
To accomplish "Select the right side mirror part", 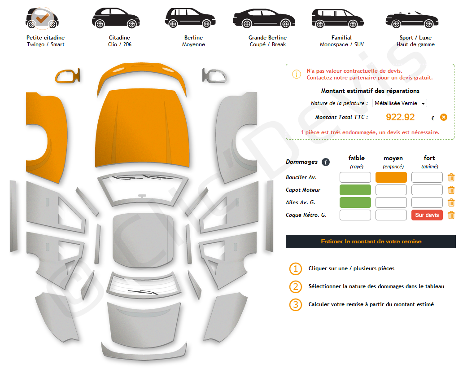I will click(x=214, y=75).
